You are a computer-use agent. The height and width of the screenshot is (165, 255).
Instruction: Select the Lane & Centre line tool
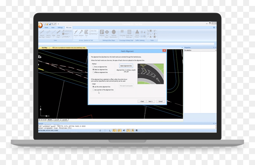point(48,34)
